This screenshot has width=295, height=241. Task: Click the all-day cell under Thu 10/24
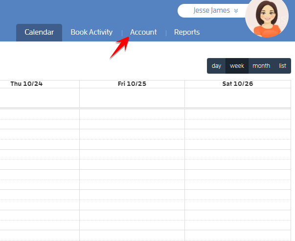coord(40,98)
